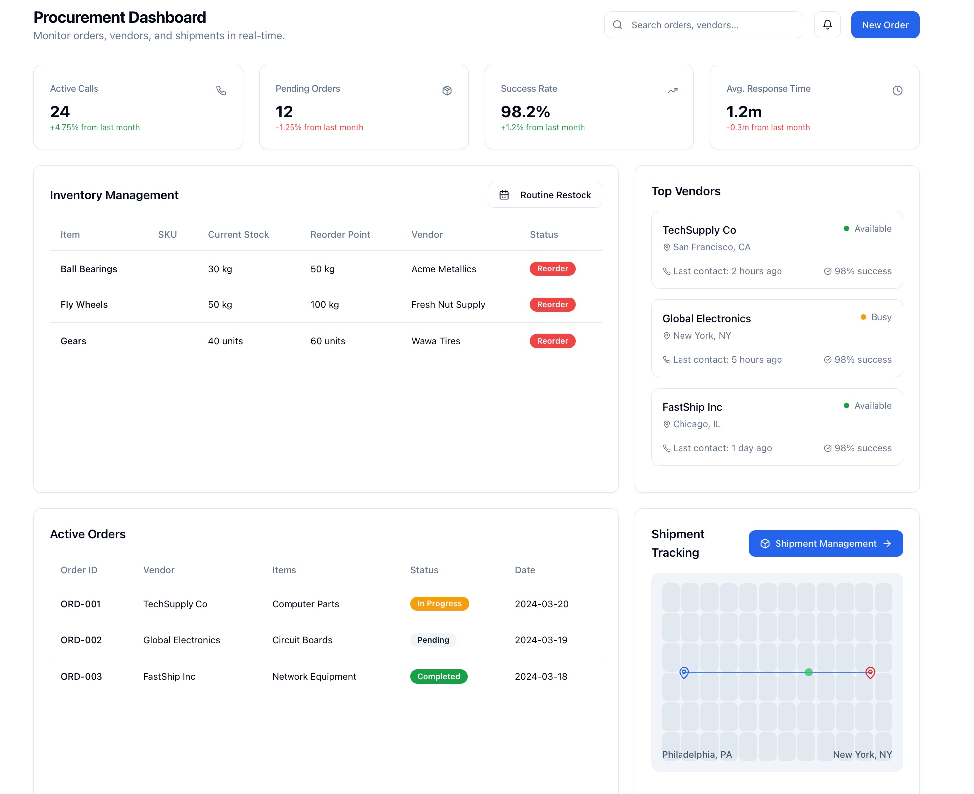Click the trending arrow icon in Success Rate card
974x794 pixels.
672,91
